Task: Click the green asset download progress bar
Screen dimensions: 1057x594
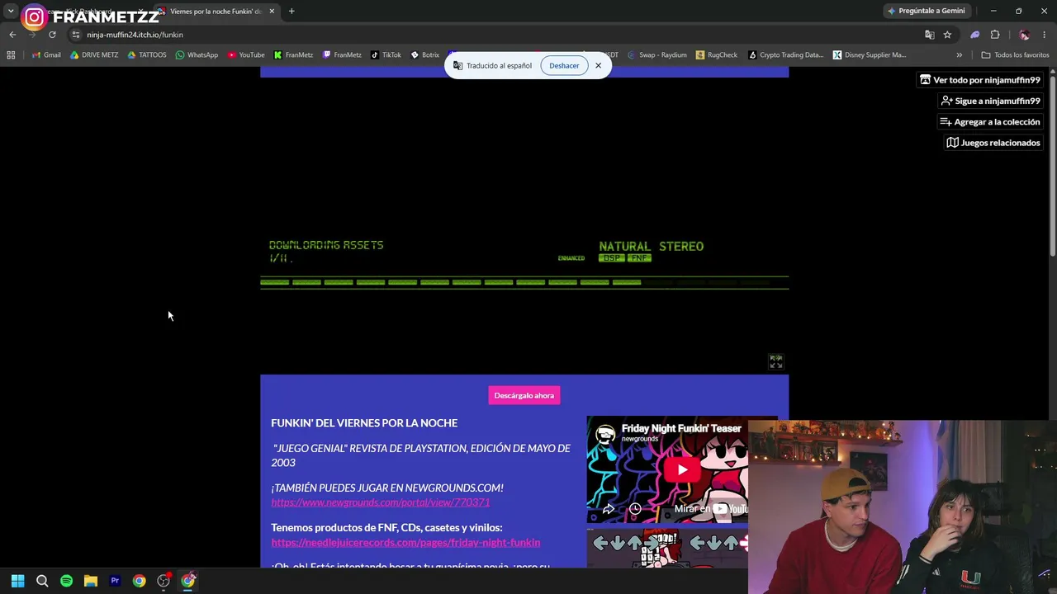Action: click(x=524, y=282)
